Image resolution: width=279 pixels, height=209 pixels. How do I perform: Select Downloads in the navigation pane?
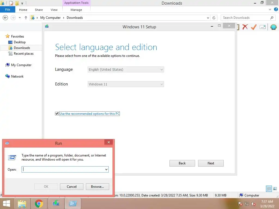coord(22,48)
